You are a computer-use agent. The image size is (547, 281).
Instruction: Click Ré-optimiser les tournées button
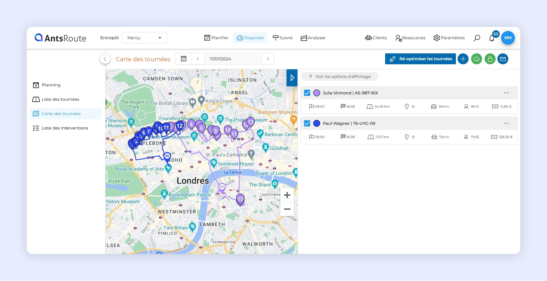click(420, 59)
